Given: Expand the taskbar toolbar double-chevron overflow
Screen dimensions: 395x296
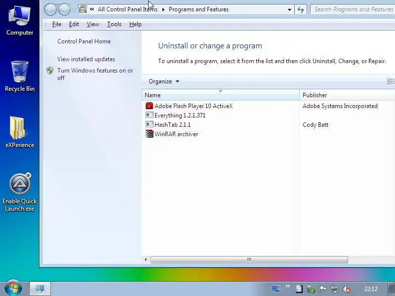Looking at the screenshot, I should tap(288, 286).
